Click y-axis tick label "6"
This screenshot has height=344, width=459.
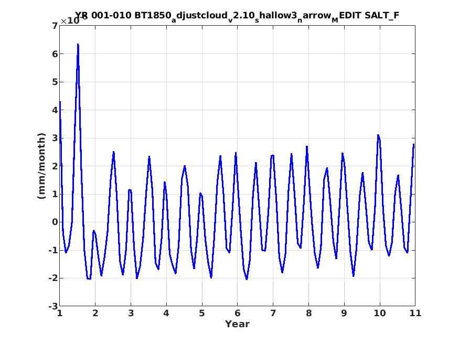pos(55,54)
